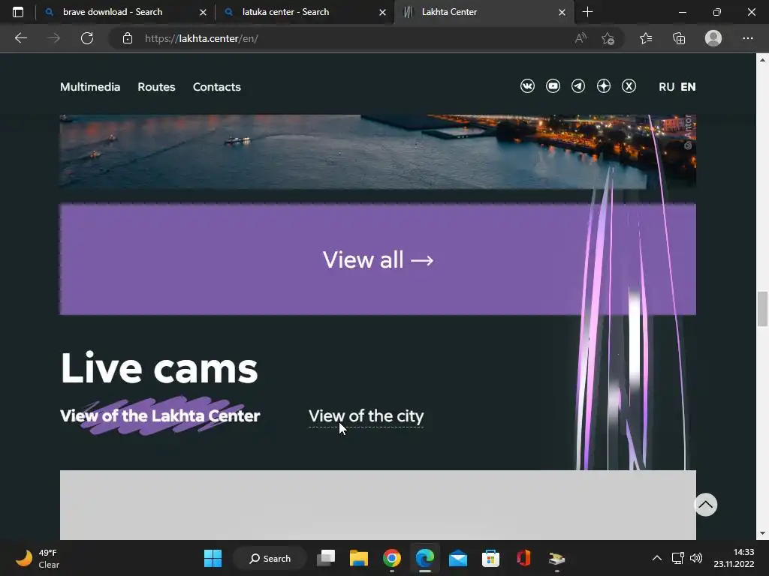The width and height of the screenshot is (769, 576).
Task: Open the Telegram social icon
Action: [578, 86]
